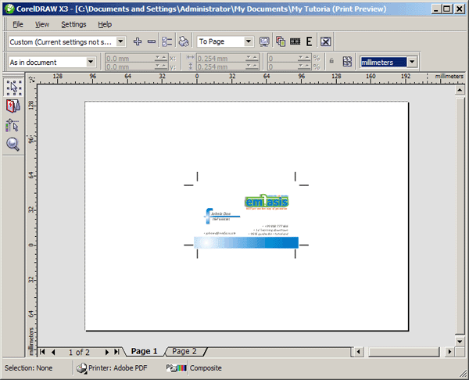Click 'Composite' status bar text

pos(206,368)
